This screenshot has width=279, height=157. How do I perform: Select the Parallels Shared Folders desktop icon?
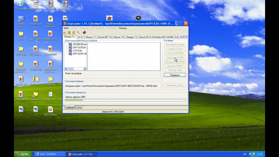pyautogui.click(x=21, y=22)
